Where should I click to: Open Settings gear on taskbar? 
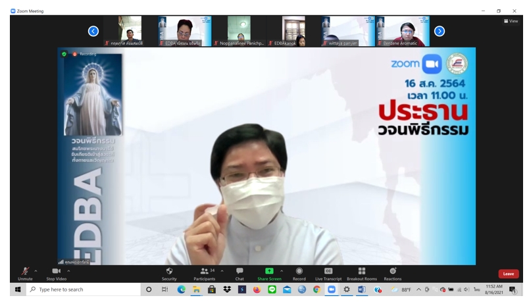tap(347, 289)
